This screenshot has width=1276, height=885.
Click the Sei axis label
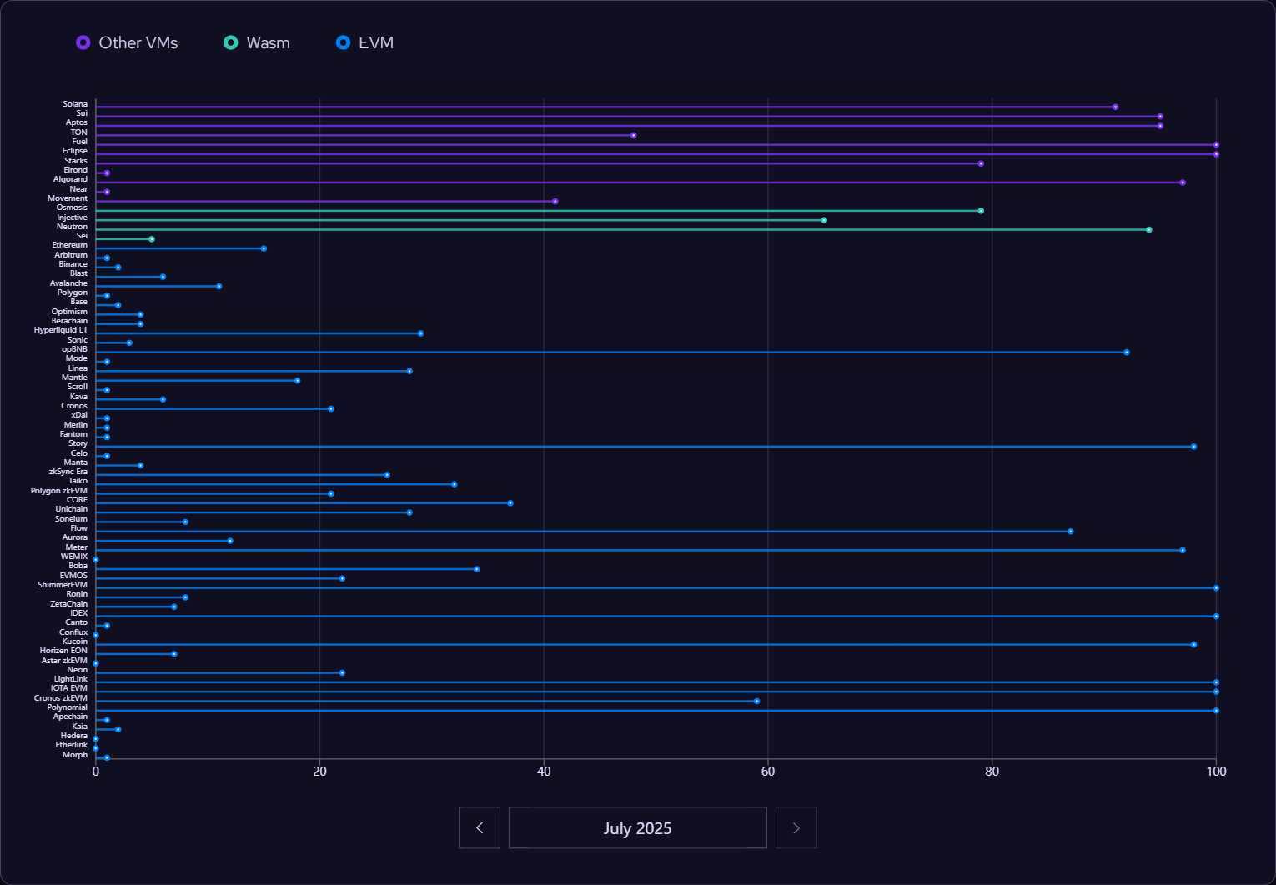[82, 236]
